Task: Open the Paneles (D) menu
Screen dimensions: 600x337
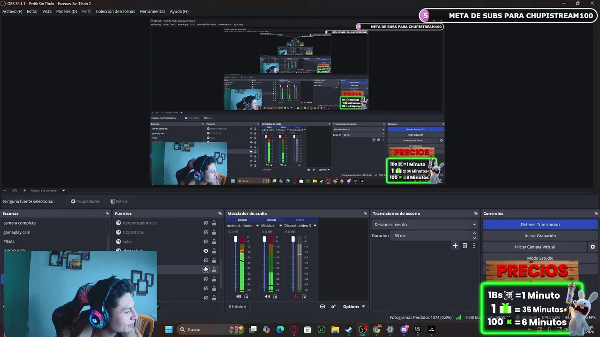Action: pyautogui.click(x=67, y=11)
